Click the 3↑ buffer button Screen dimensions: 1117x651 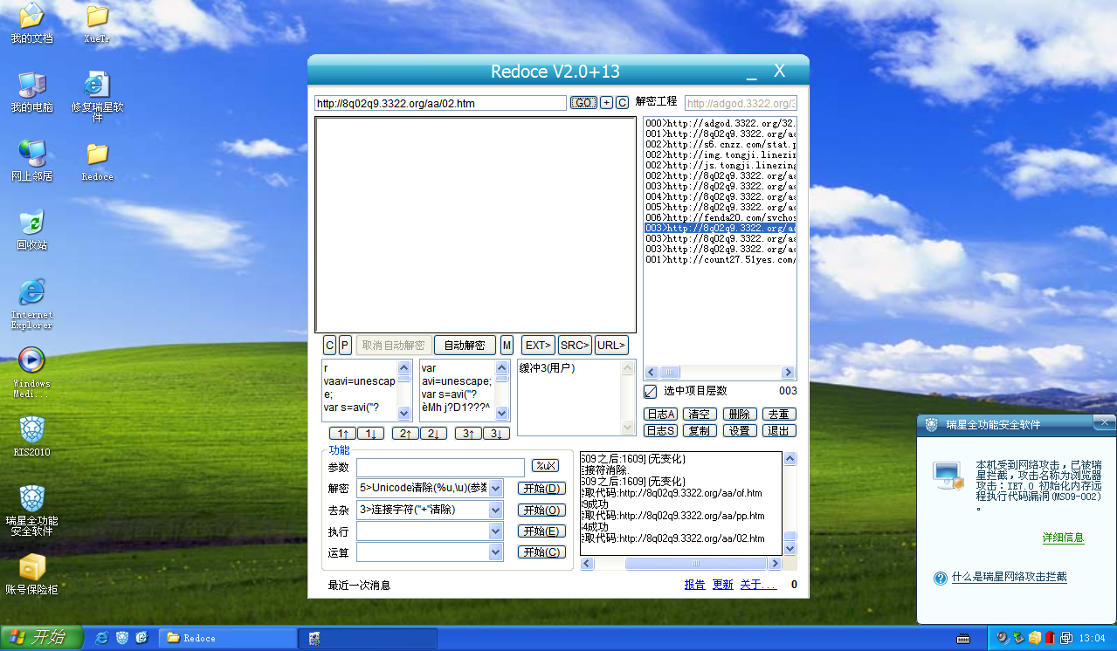(468, 434)
